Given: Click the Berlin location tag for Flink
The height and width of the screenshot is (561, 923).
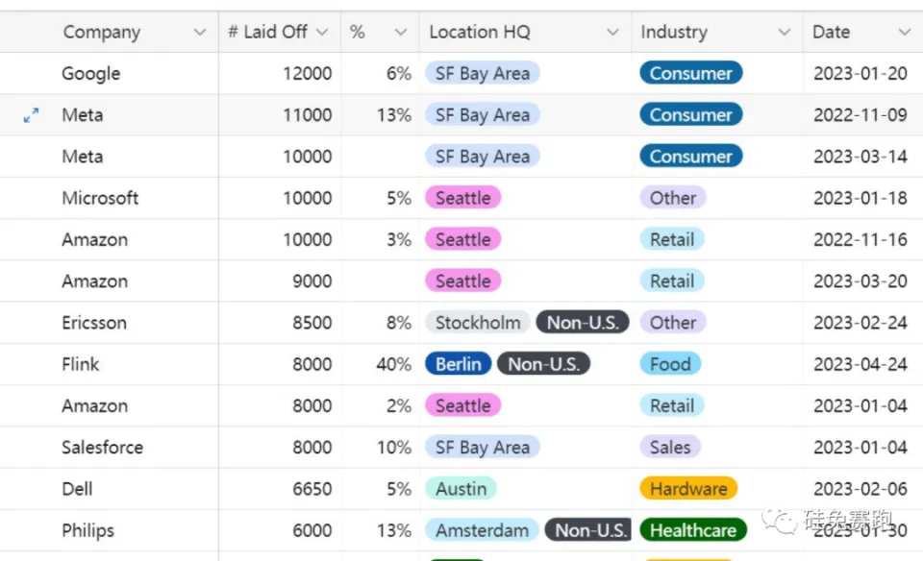Looking at the screenshot, I should point(459,364).
